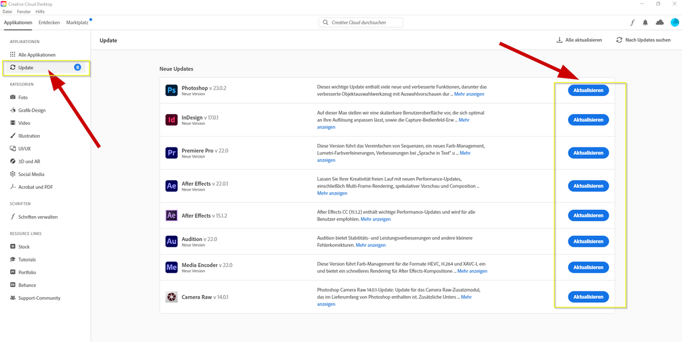Click Aktualisieren for Audition
This screenshot has width=682, height=342.
pyautogui.click(x=588, y=242)
